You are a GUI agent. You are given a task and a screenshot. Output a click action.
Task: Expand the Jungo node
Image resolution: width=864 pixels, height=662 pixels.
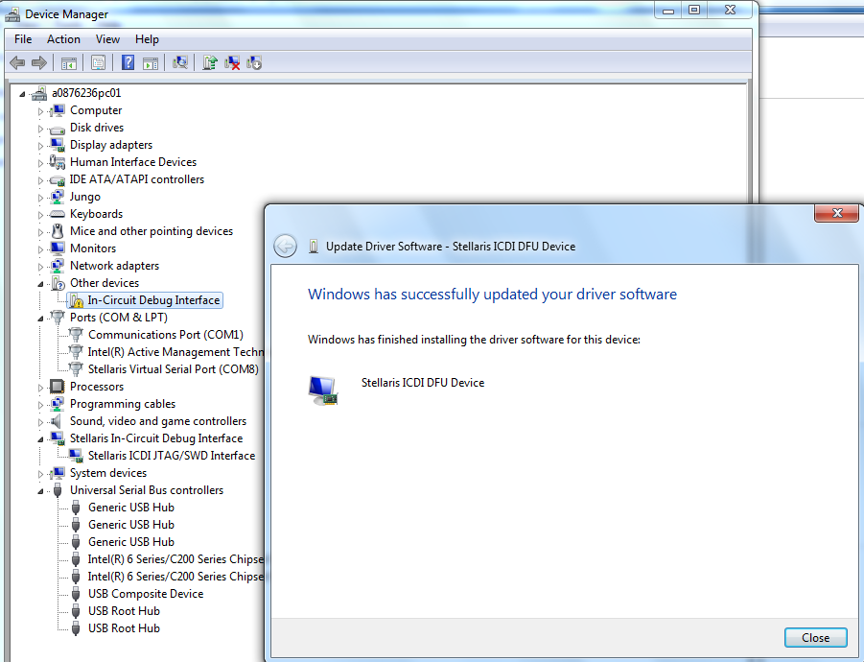pyautogui.click(x=40, y=198)
